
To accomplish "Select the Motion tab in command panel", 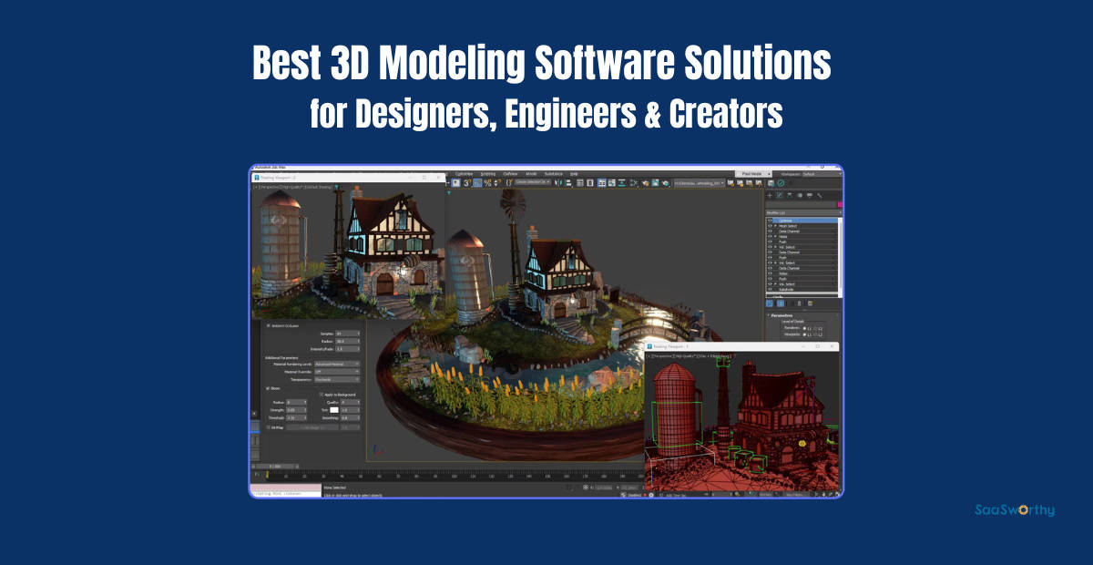I will tap(800, 195).
